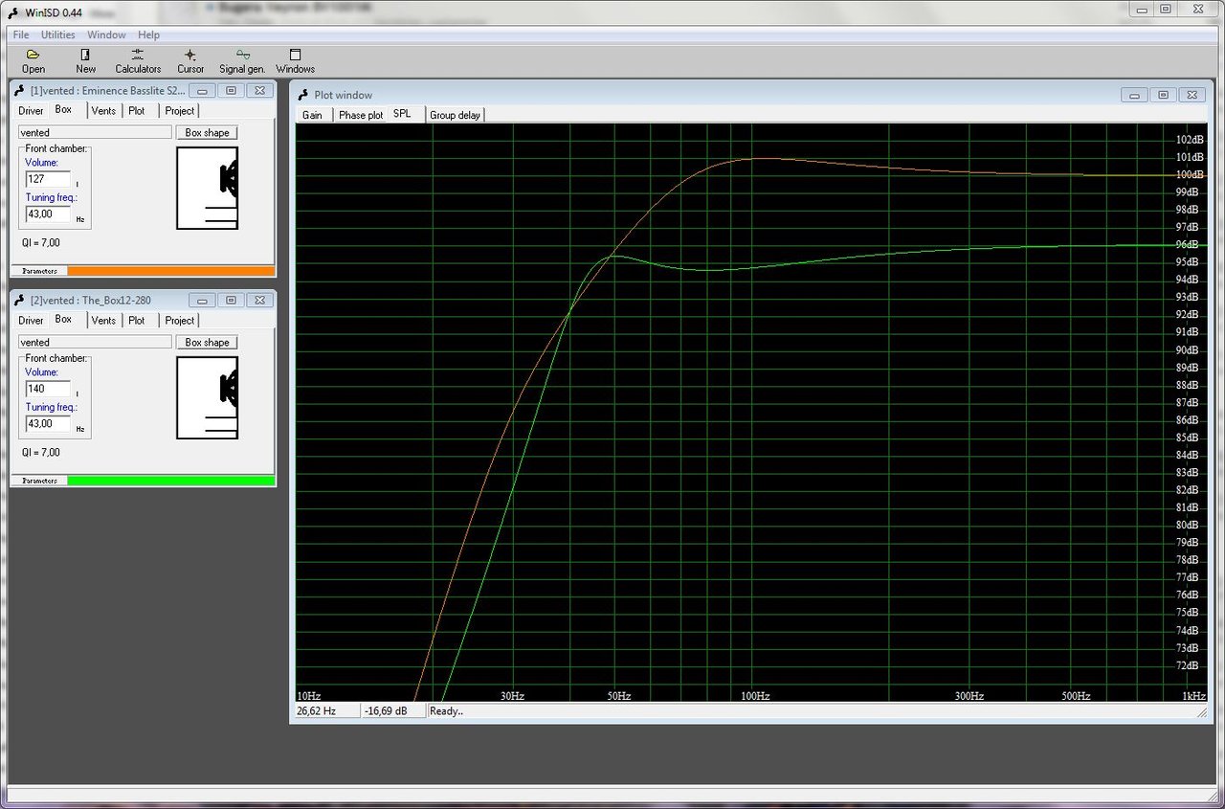Select the Gain tab in plot window
The width and height of the screenshot is (1225, 809).
point(312,115)
